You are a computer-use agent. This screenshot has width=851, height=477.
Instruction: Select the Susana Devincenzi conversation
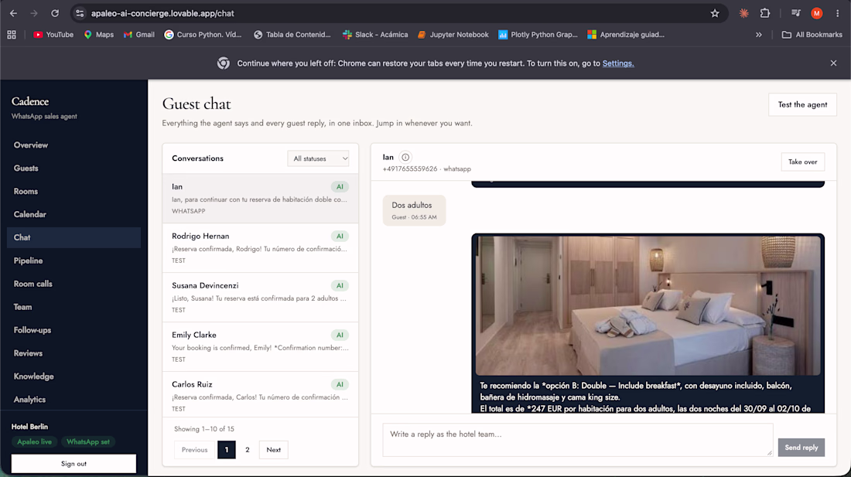[261, 297]
